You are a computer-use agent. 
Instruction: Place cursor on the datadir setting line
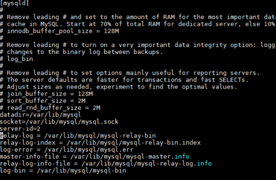tap(40, 115)
